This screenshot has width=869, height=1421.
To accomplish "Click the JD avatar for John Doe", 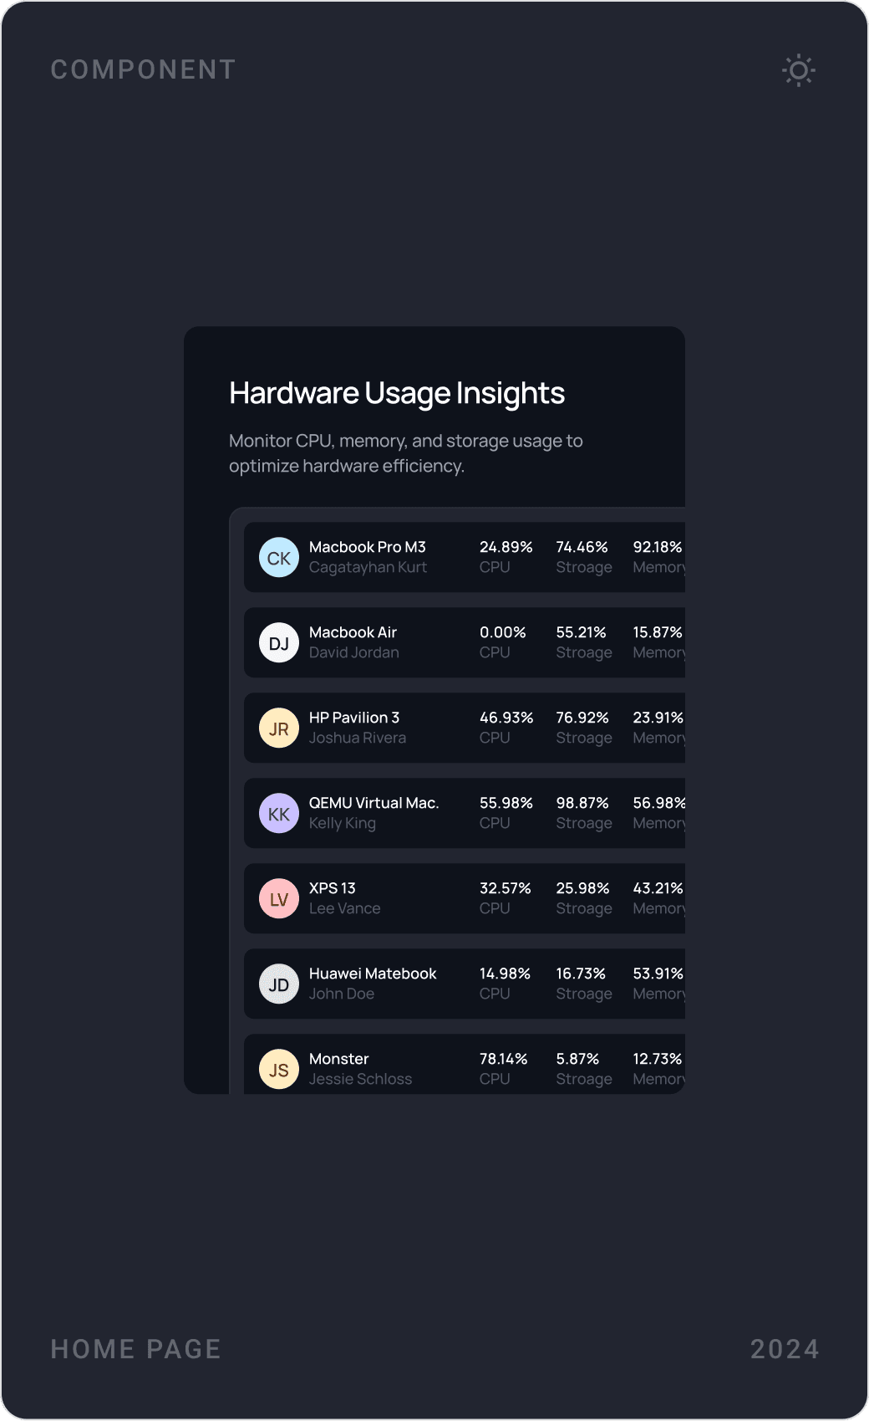I will [x=278, y=984].
